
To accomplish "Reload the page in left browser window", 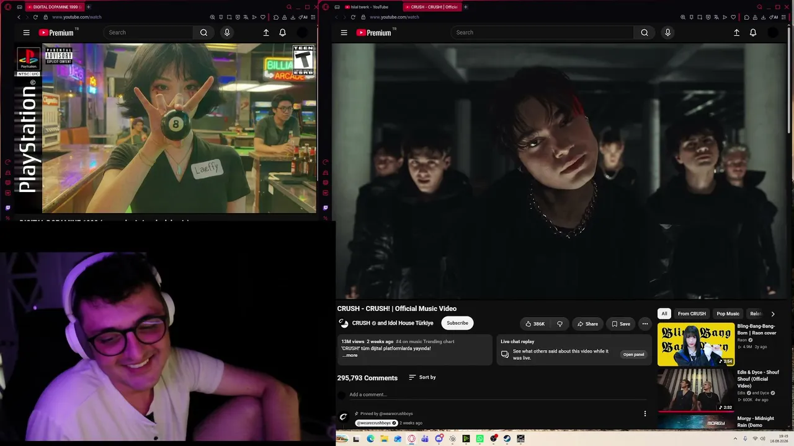I will [x=35, y=17].
